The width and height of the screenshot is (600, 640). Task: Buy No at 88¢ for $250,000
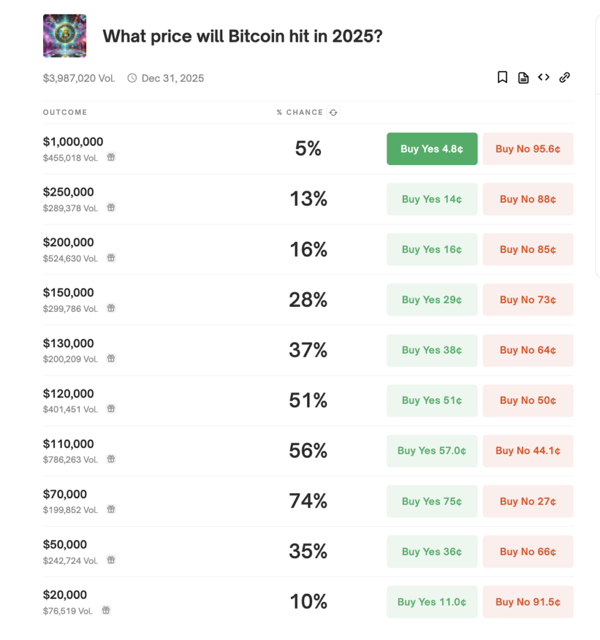click(x=528, y=199)
